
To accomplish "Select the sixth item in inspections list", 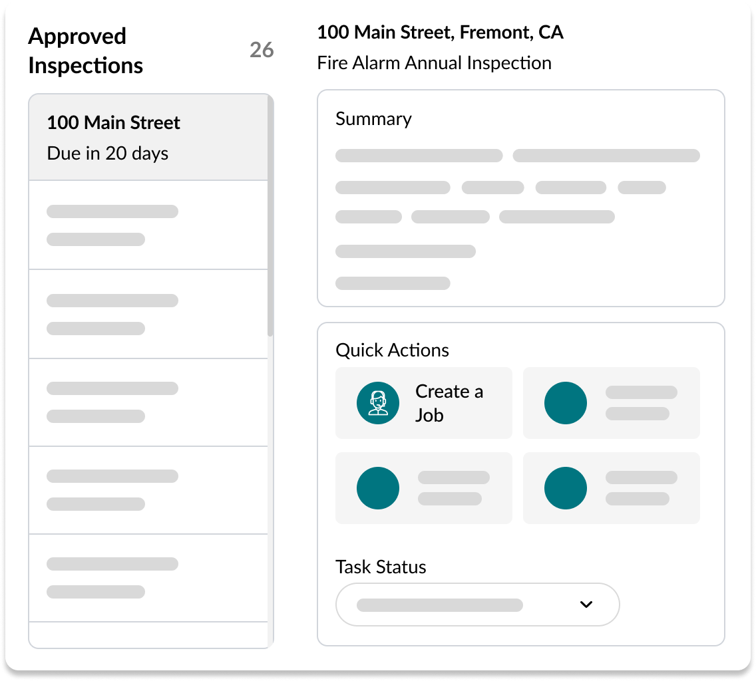I will coord(148,578).
